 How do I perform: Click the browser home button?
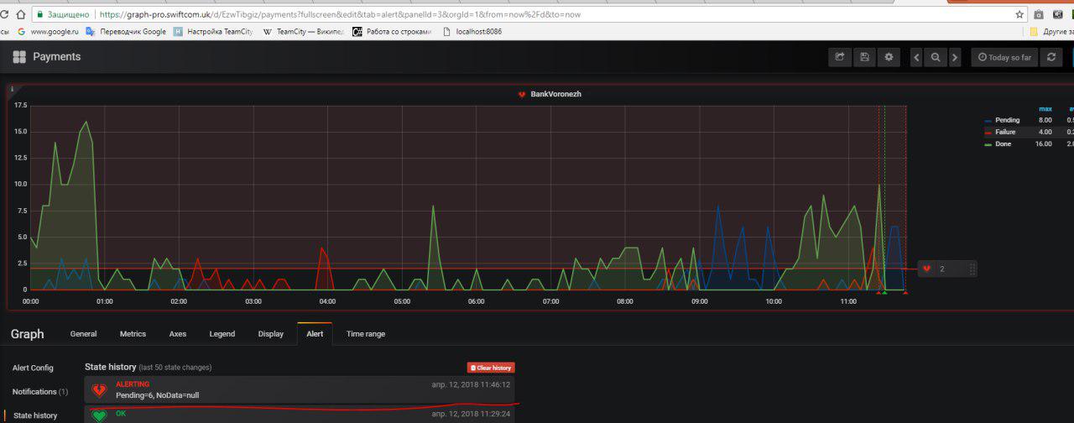point(20,14)
